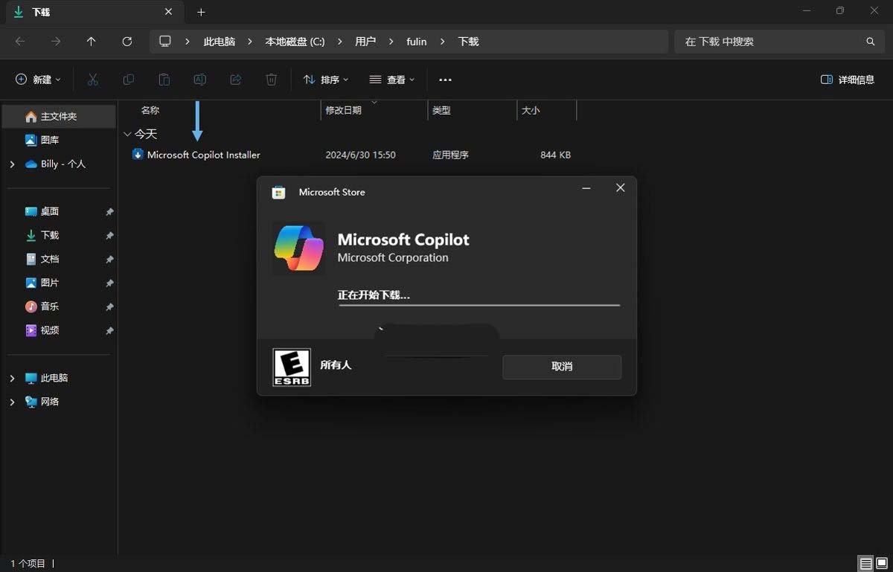
Task: Close the 下载 tab
Action: click(x=168, y=12)
